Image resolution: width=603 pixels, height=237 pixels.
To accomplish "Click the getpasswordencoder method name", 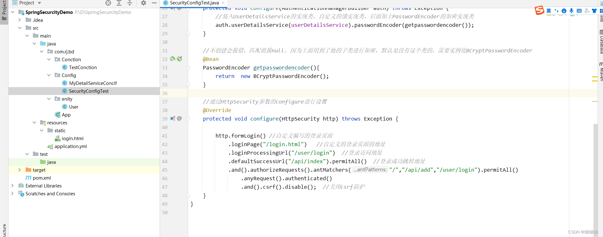I will (x=281, y=68).
